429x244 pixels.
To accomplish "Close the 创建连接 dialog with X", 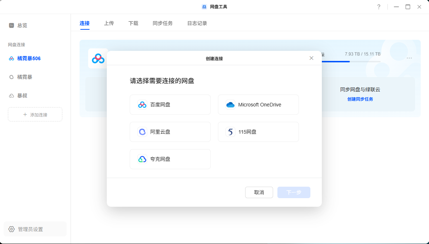I will tap(311, 58).
